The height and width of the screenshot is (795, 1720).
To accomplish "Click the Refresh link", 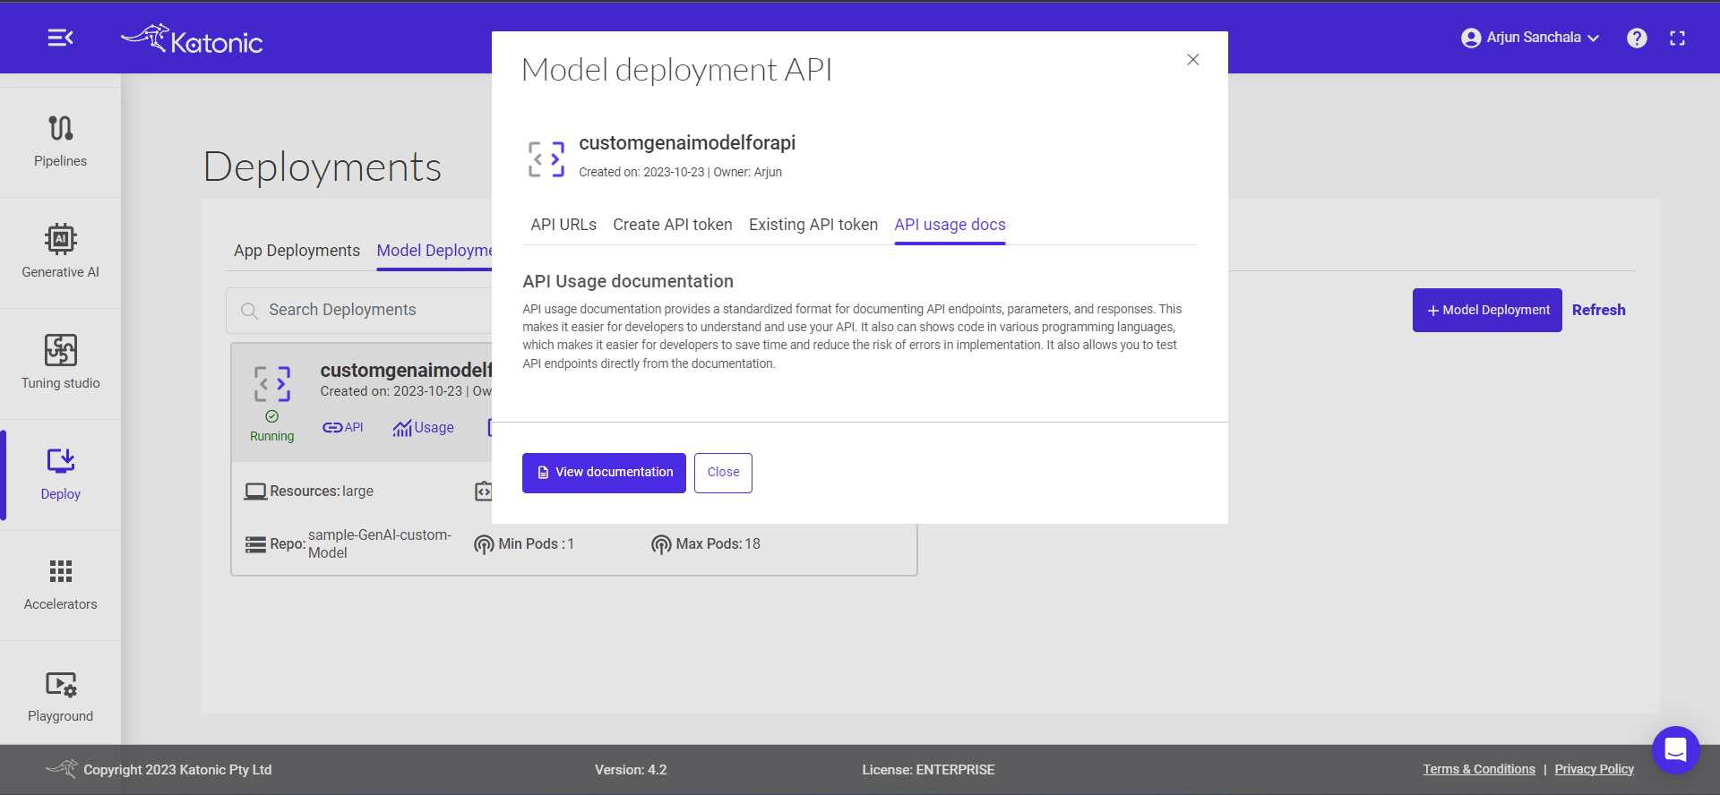I will [x=1598, y=310].
